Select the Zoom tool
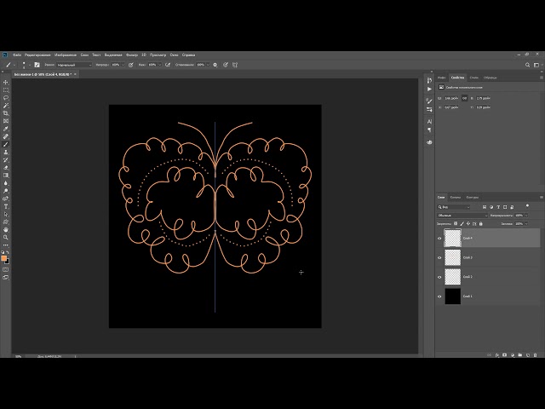545x409 pixels. (6, 238)
